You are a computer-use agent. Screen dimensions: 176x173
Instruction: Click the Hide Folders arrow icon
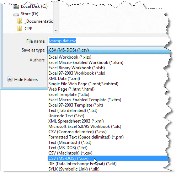tap(10, 79)
